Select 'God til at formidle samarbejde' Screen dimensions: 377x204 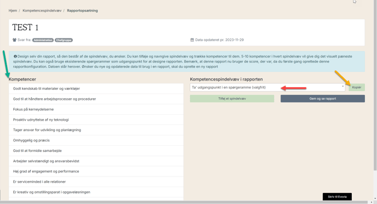coord(96,151)
